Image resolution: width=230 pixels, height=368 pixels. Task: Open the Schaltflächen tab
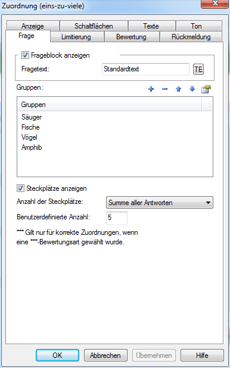click(x=94, y=26)
